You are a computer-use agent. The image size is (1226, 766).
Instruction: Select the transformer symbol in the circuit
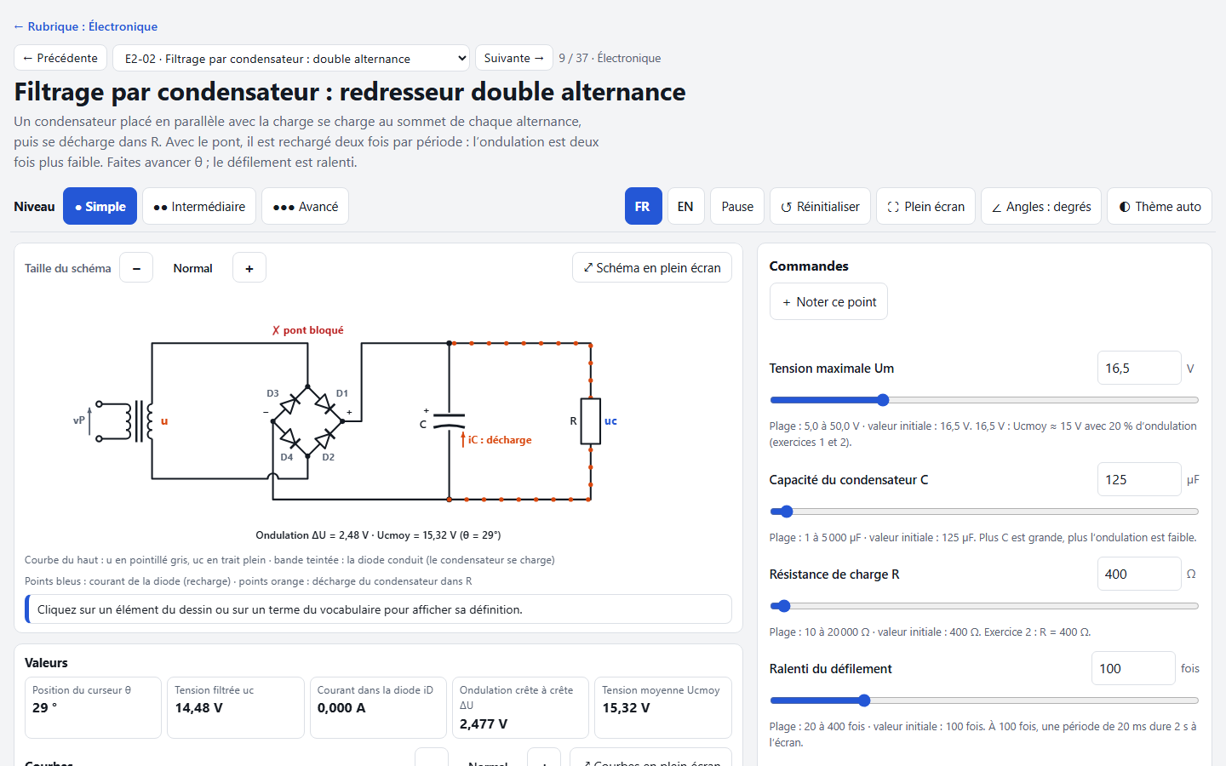coord(139,421)
